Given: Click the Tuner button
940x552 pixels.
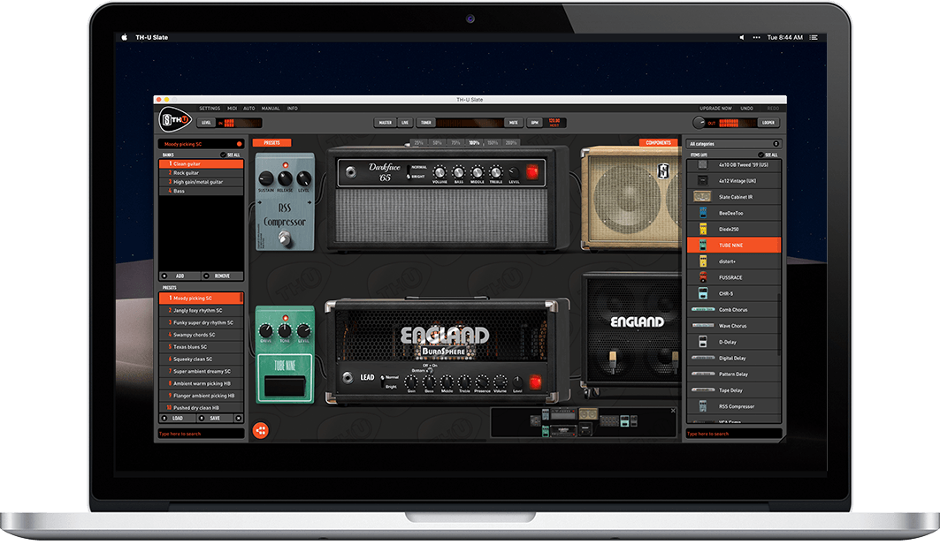Looking at the screenshot, I should 426,123.
